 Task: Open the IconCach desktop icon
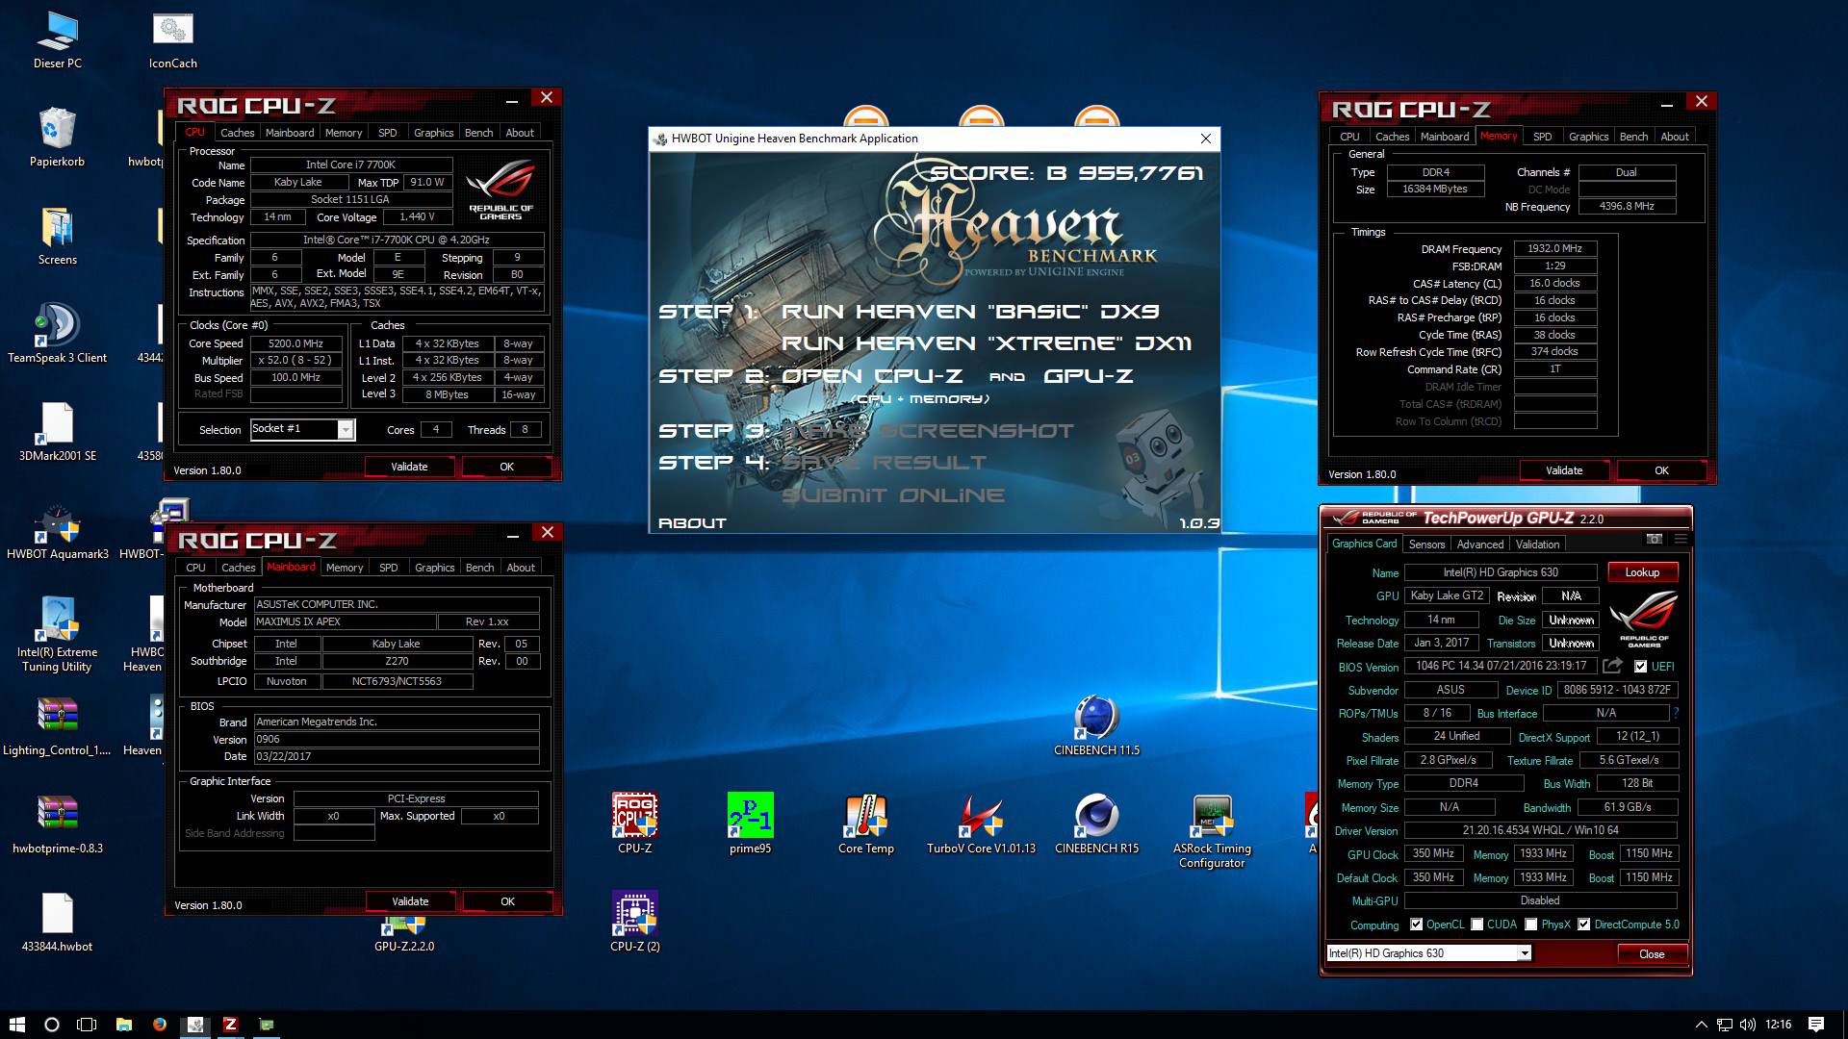(x=173, y=40)
